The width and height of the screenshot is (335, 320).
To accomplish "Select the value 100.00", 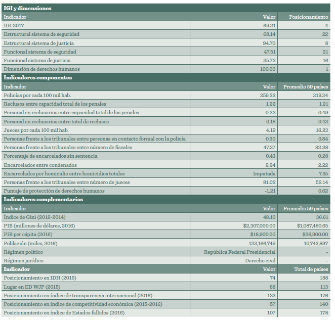I will point(268,69).
